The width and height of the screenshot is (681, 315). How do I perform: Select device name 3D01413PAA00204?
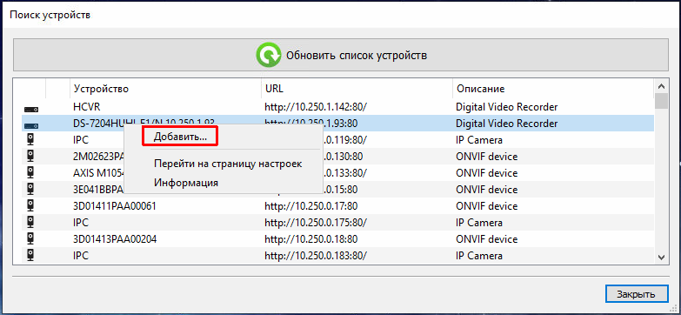click(x=115, y=239)
